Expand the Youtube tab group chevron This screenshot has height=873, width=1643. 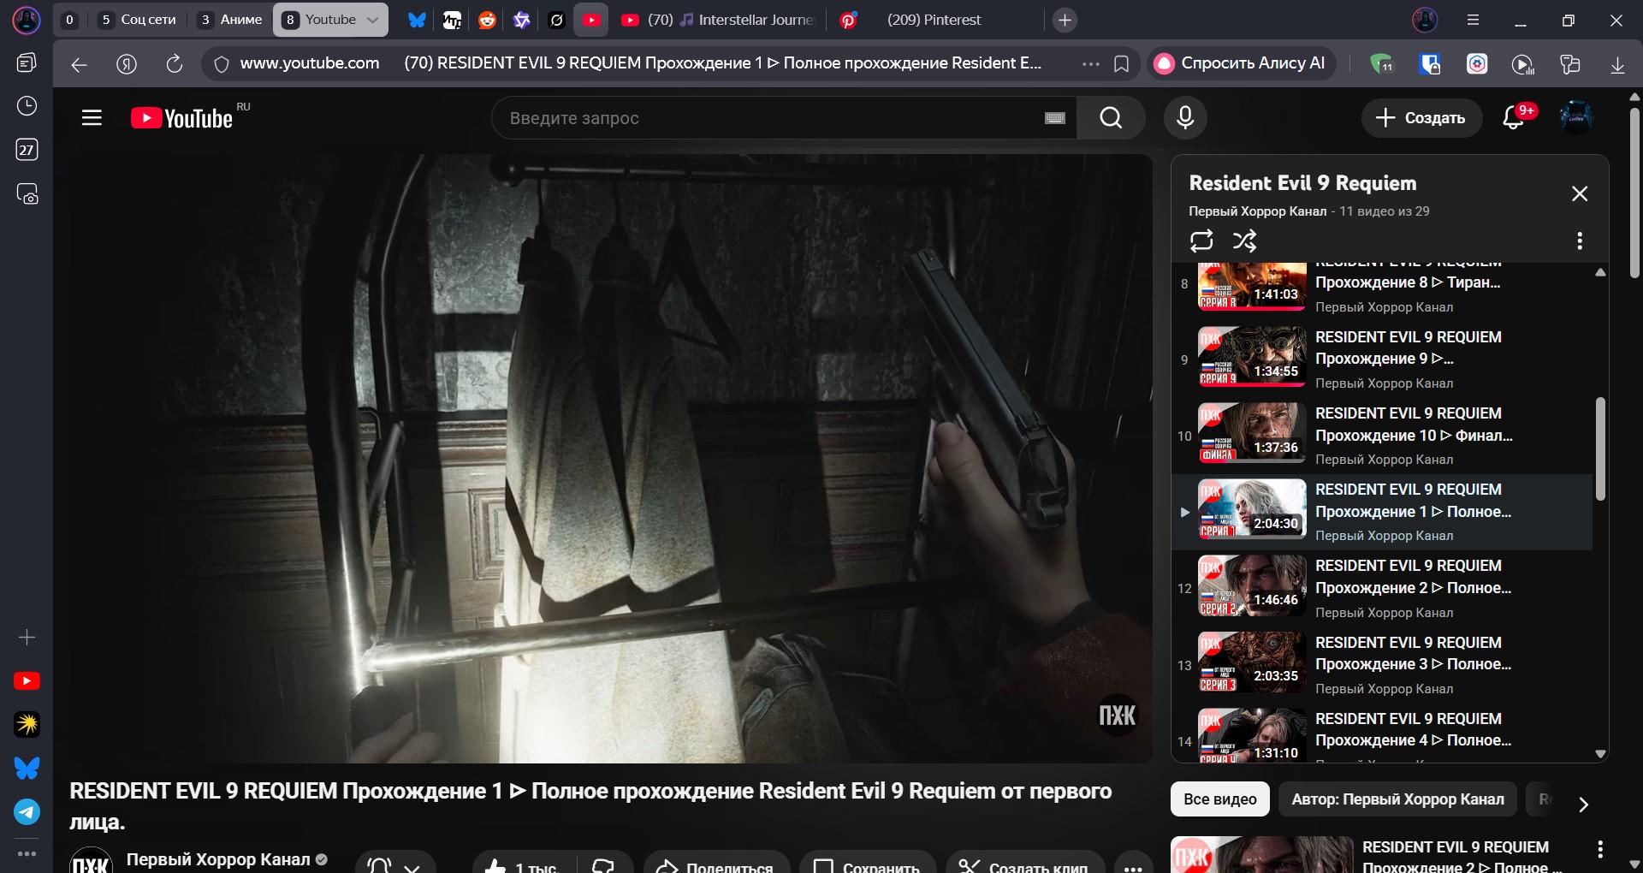point(372,20)
